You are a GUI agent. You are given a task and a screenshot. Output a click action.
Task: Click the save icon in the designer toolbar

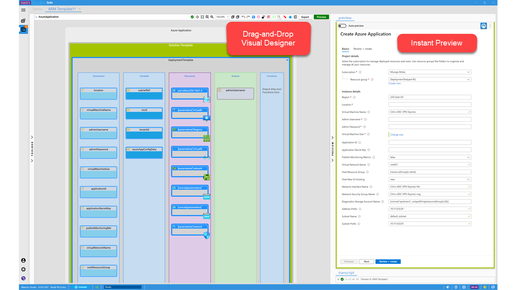click(253, 17)
